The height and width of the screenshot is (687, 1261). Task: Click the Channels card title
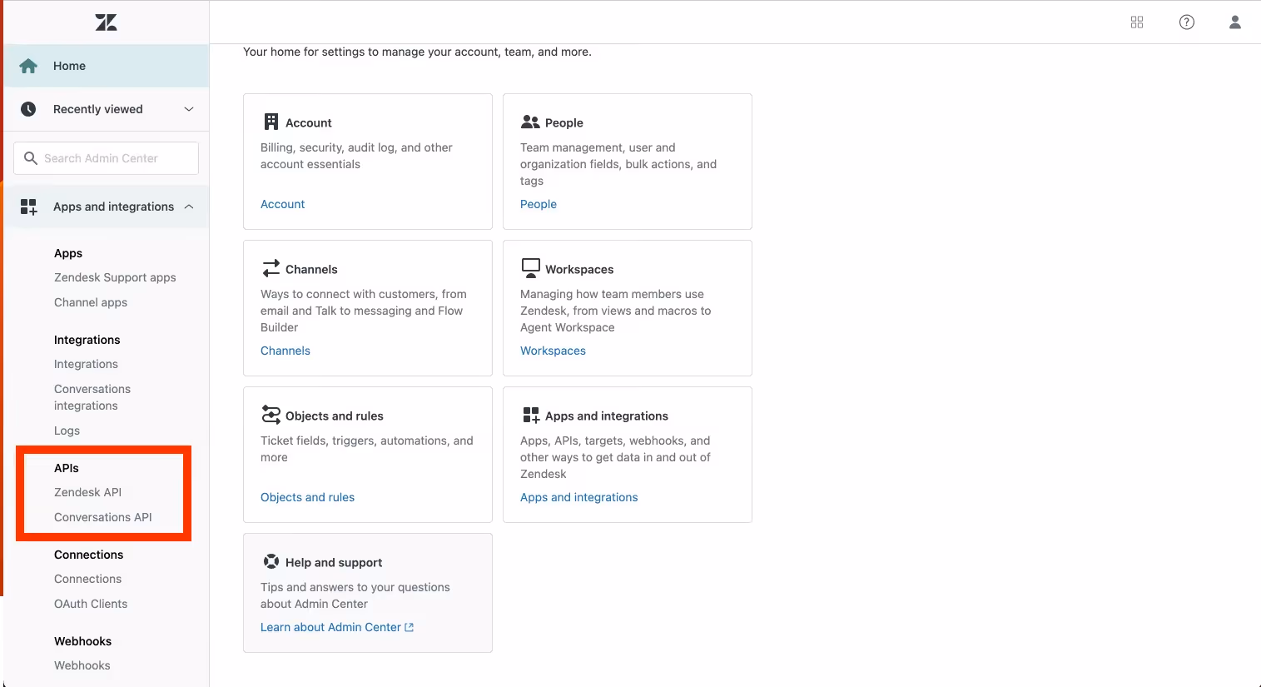pos(311,269)
